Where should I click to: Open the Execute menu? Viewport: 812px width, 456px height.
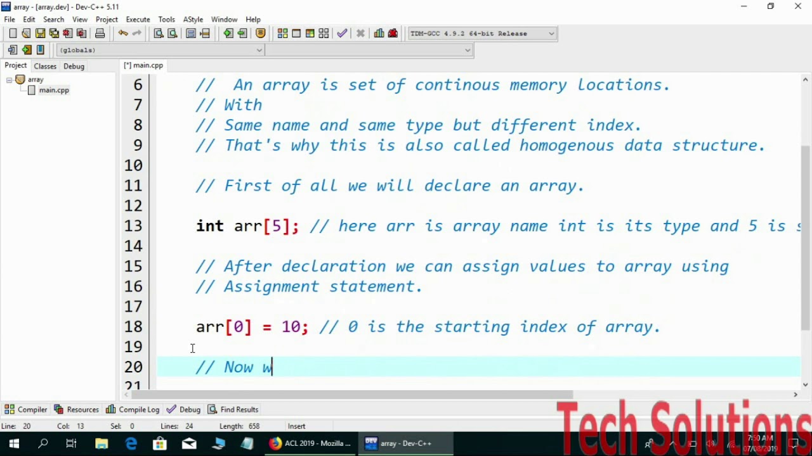[138, 20]
